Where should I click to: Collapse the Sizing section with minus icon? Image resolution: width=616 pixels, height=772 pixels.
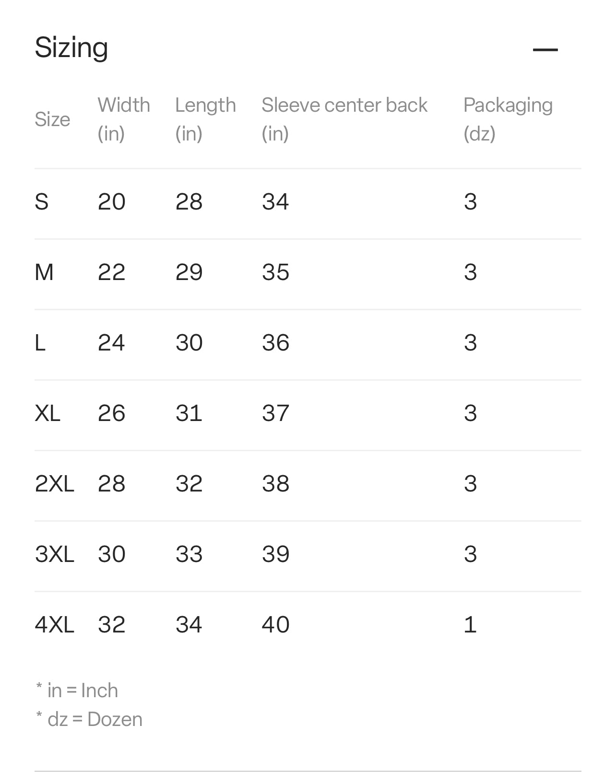(545, 49)
